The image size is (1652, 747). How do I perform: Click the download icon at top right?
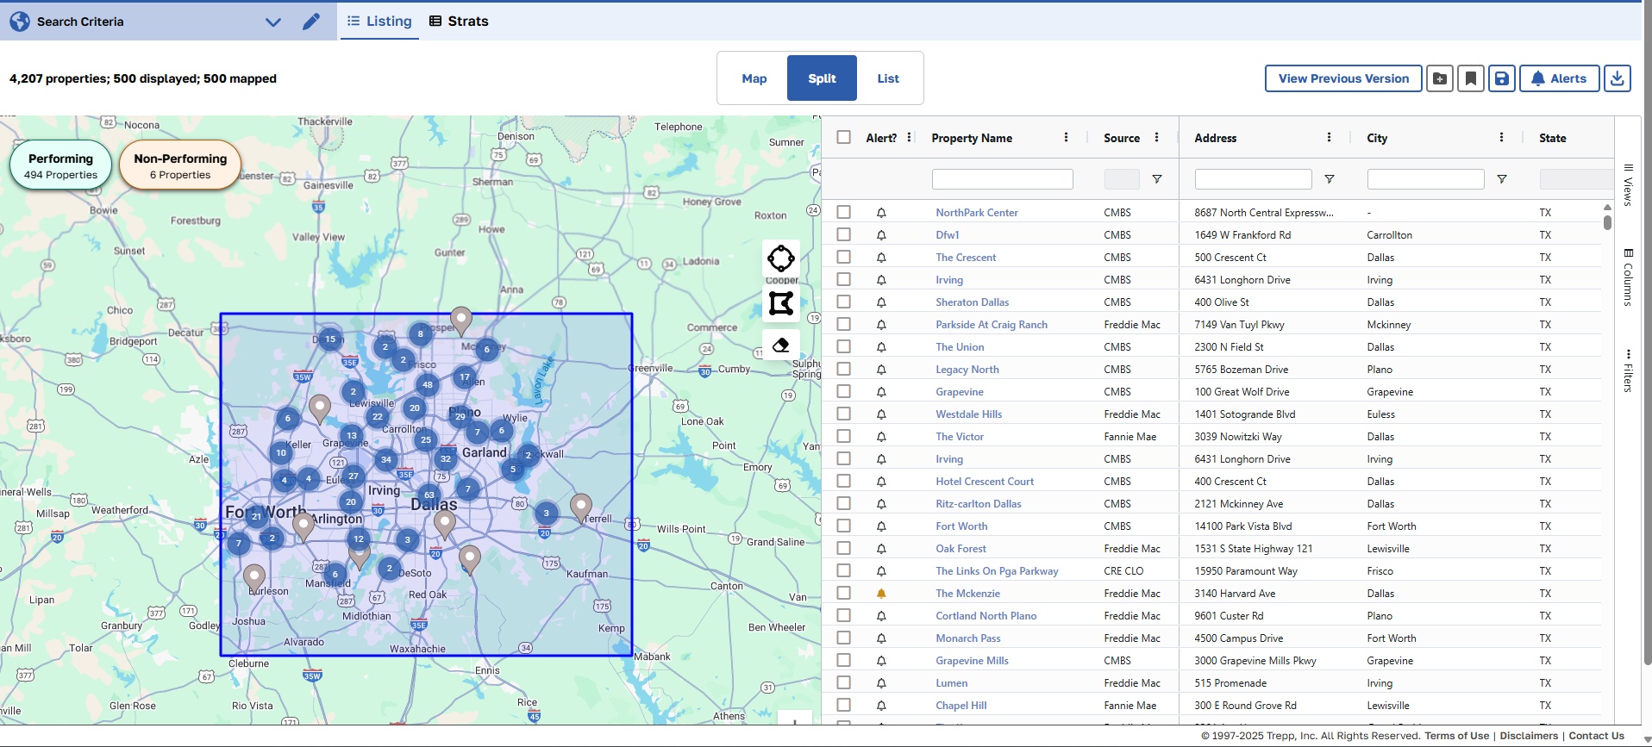coord(1618,78)
